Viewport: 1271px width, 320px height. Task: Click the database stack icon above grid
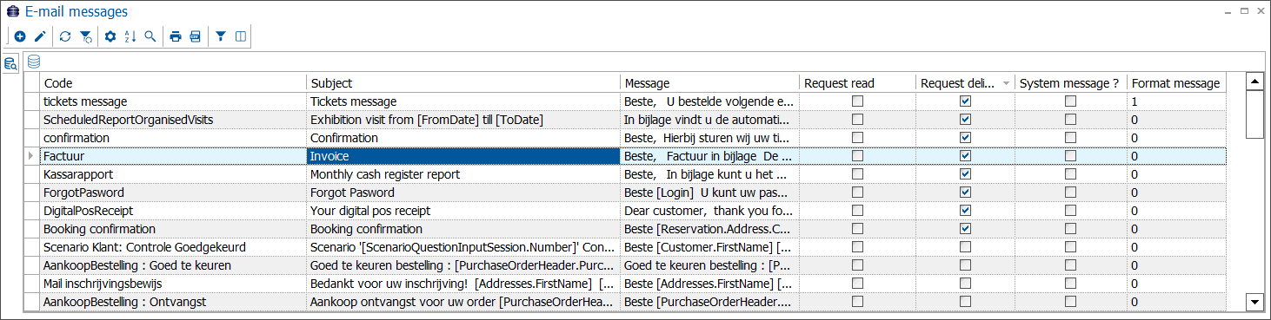pyautogui.click(x=34, y=62)
